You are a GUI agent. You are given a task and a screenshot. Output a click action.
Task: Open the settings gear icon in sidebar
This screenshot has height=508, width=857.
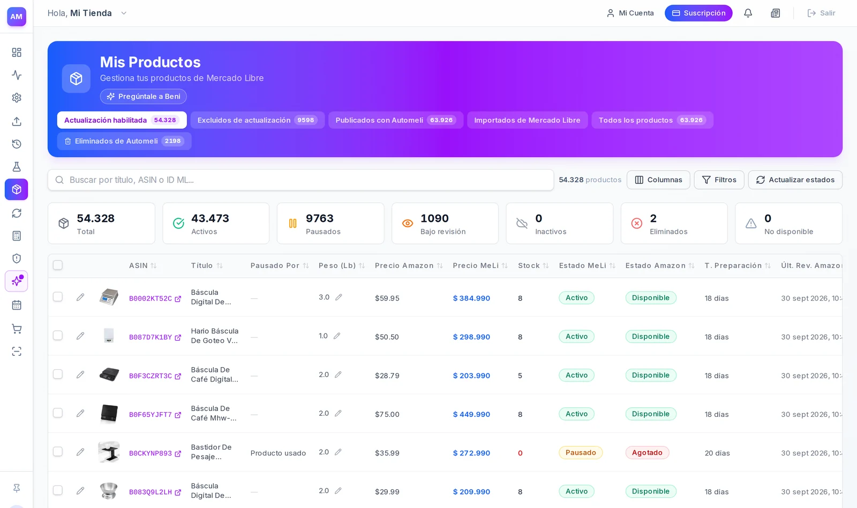click(17, 98)
